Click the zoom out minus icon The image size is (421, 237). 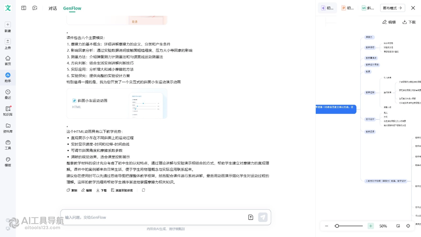point(327,226)
